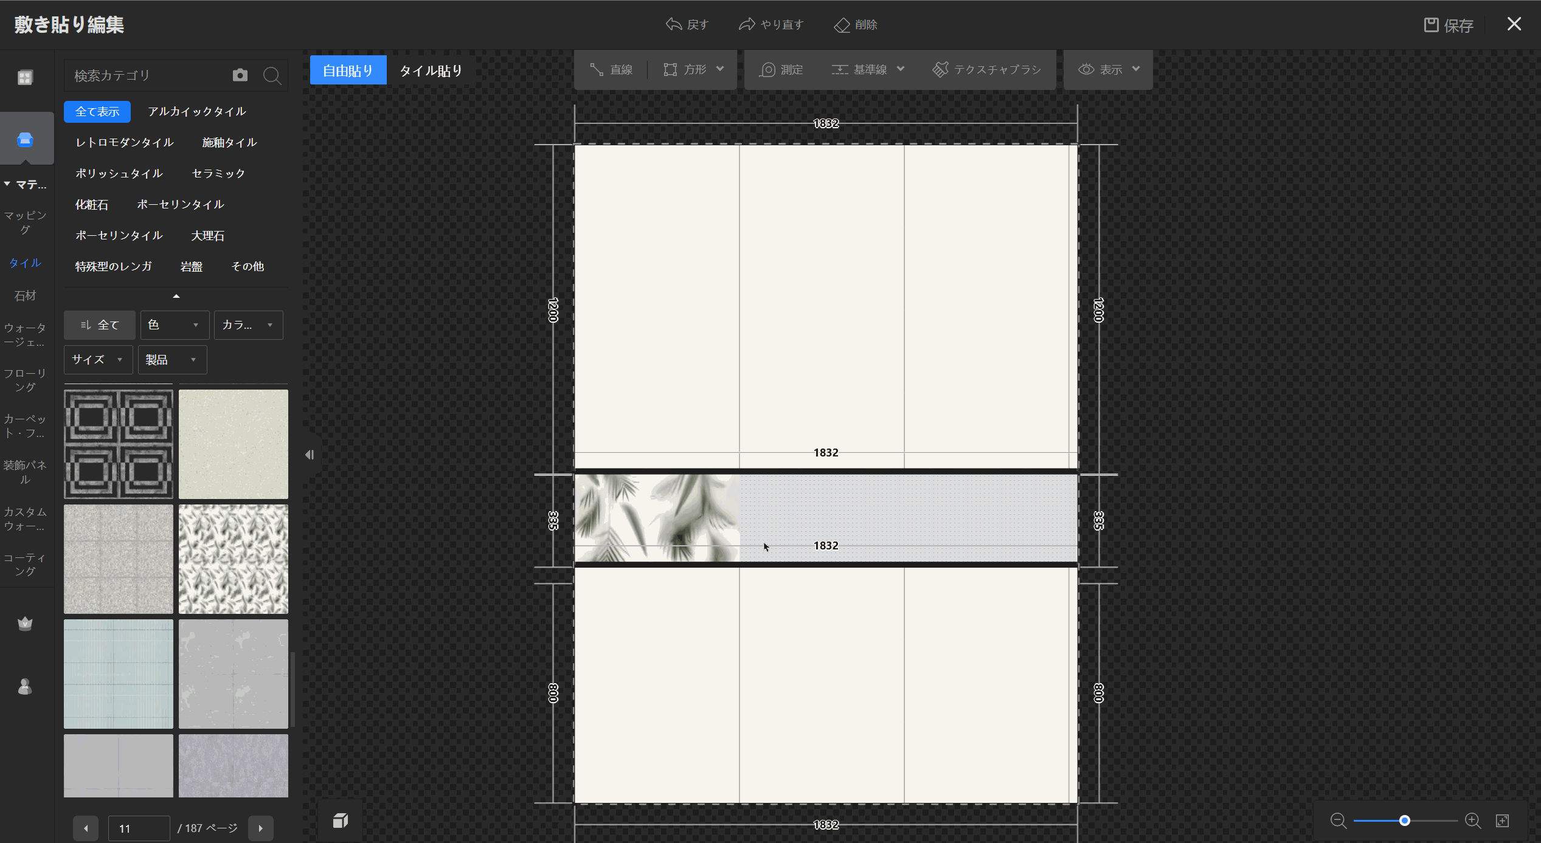Select the light blue woven tile thumbnail
Image resolution: width=1541 pixels, height=843 pixels.
pos(119,674)
